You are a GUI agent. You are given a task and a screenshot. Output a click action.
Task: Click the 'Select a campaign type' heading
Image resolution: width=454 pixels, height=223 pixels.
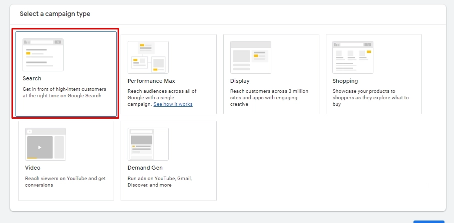point(55,14)
